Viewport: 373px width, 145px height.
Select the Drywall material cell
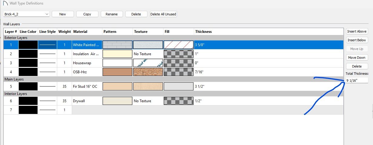(87, 101)
